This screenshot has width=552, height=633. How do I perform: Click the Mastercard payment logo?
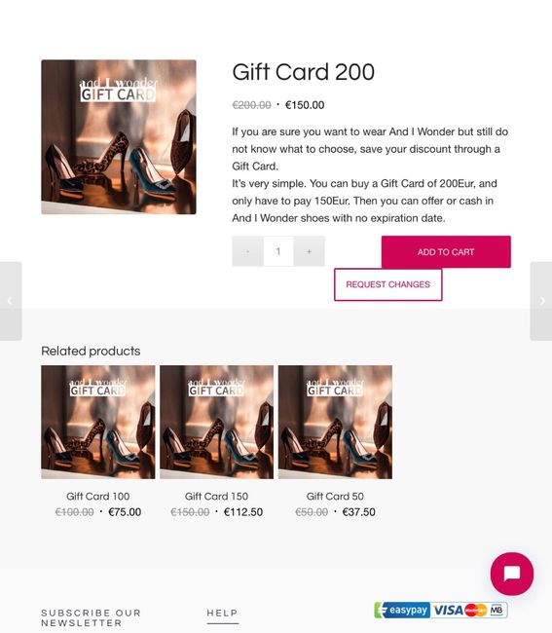[475, 610]
